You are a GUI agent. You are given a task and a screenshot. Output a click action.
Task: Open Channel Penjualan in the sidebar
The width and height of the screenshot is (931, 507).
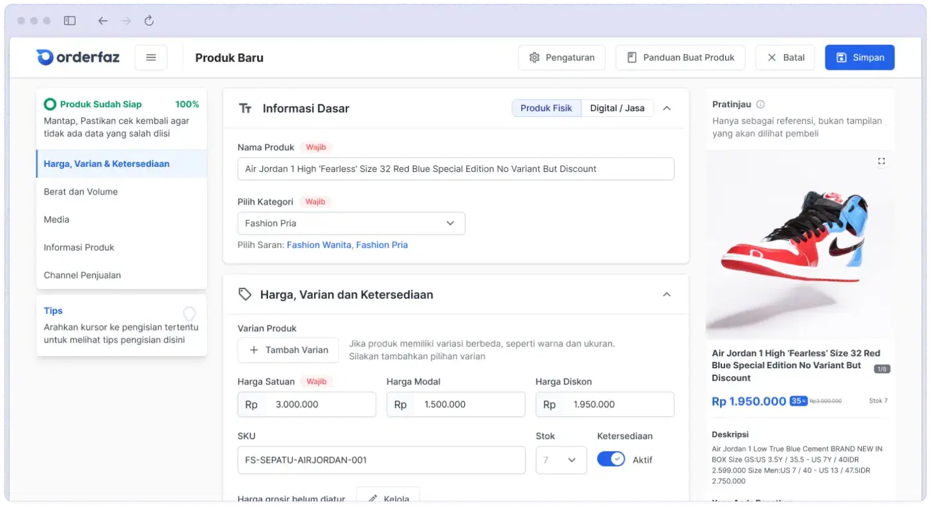click(82, 276)
